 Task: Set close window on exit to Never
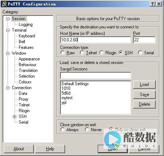[87, 129]
